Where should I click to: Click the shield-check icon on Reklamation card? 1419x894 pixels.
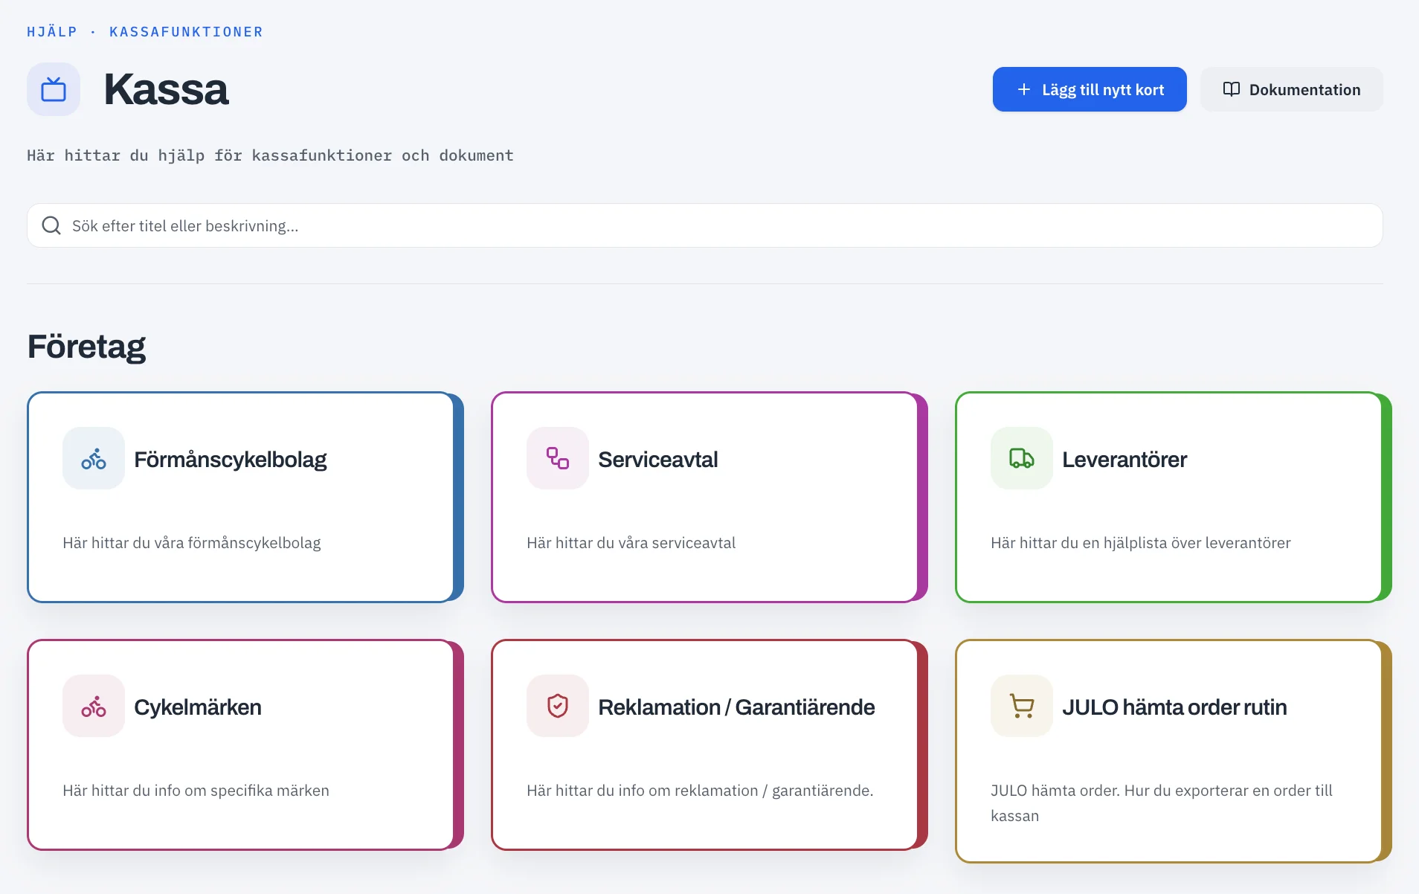(558, 706)
